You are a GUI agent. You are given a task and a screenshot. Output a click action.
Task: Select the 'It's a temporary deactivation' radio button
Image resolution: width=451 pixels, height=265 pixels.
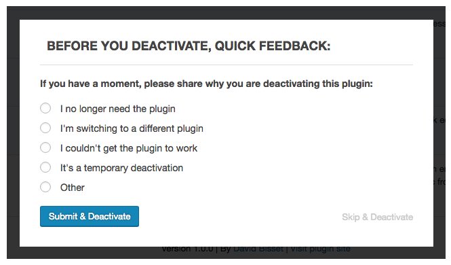tap(45, 167)
